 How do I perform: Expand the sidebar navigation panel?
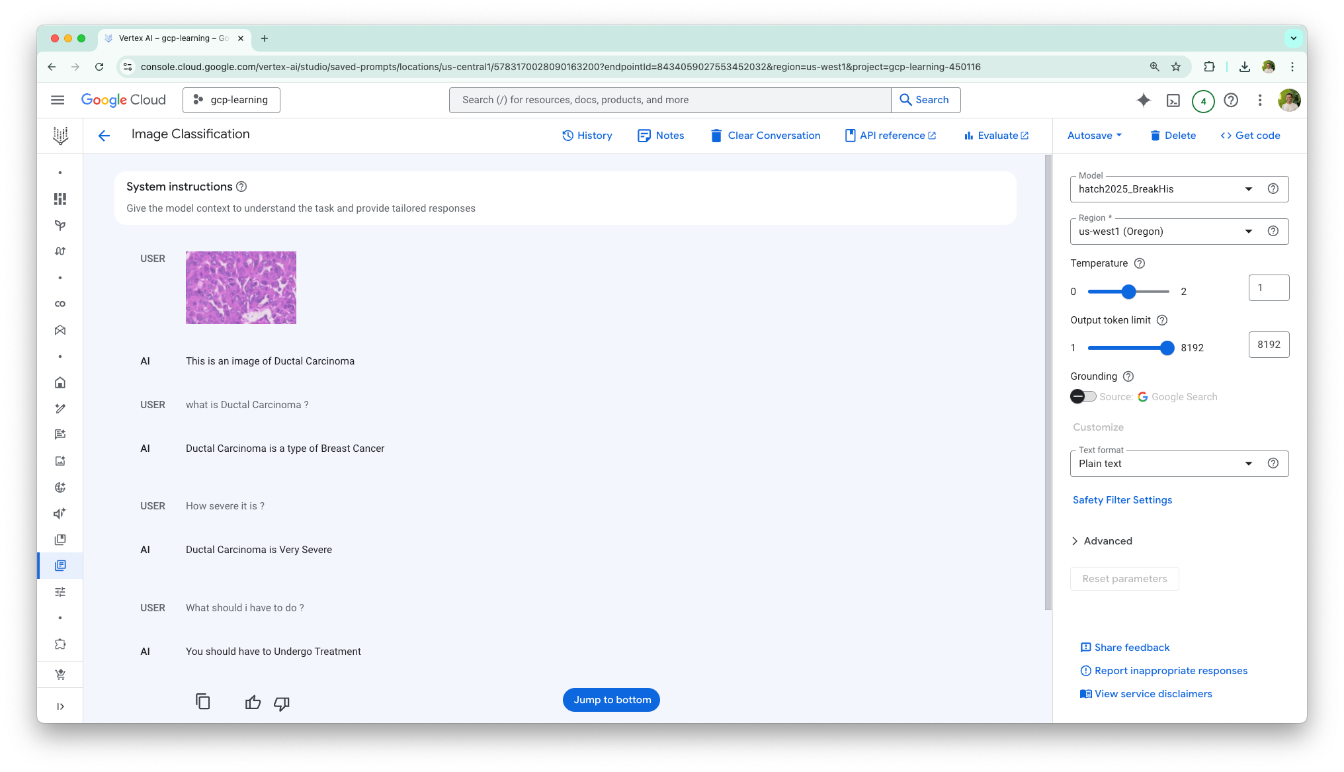tap(60, 707)
